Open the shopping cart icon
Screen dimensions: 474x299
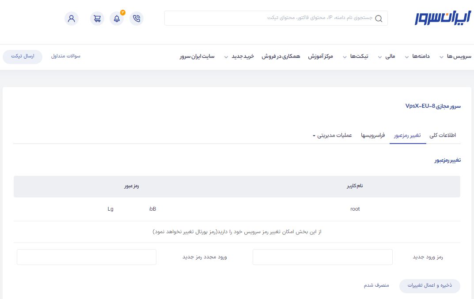point(97,19)
